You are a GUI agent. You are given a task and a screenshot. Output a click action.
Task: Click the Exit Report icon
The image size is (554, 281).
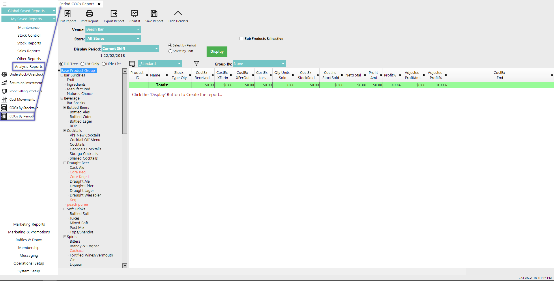(x=68, y=14)
